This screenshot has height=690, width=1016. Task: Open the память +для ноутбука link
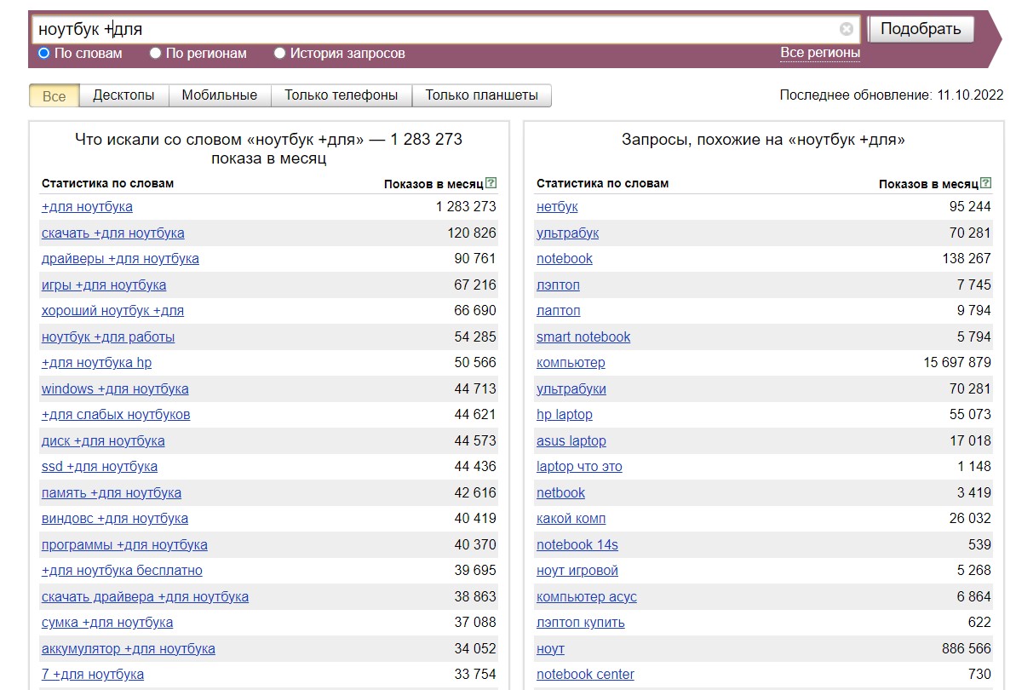pos(112,493)
